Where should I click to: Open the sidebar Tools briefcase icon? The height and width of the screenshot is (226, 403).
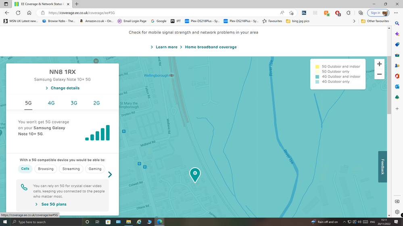397,55
